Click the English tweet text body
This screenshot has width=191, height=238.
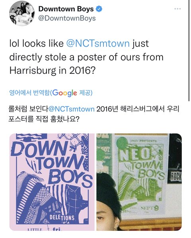click(86, 57)
